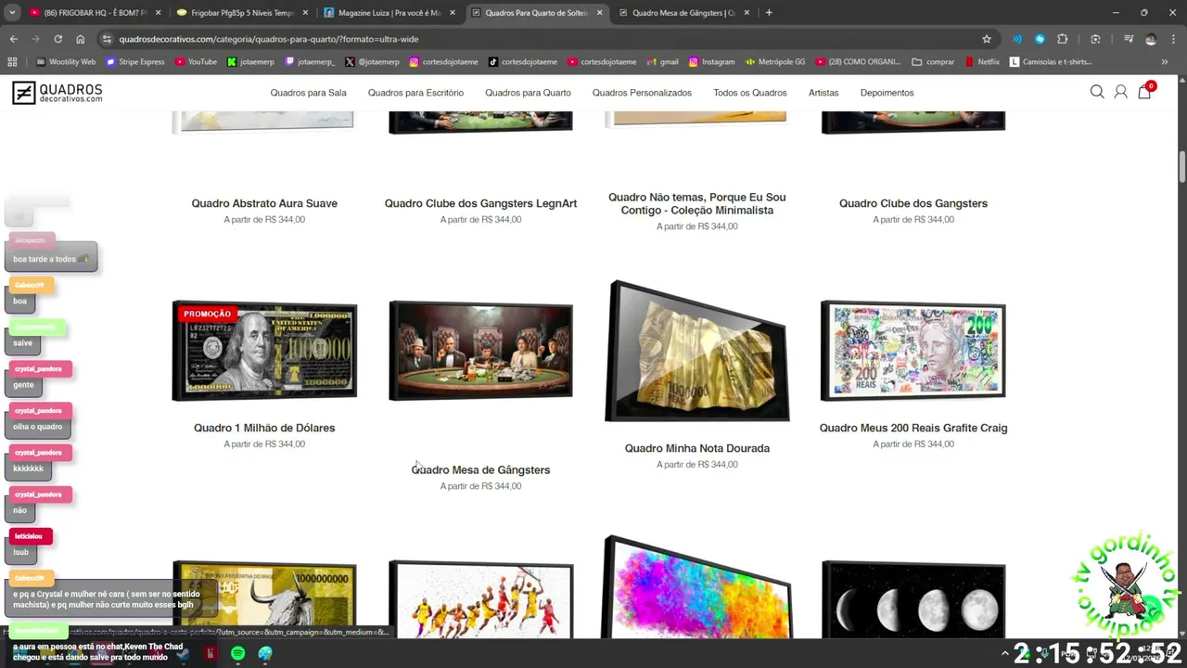Viewport: 1187px width, 668px height.
Task: Open the user account icon
Action: 1120,92
